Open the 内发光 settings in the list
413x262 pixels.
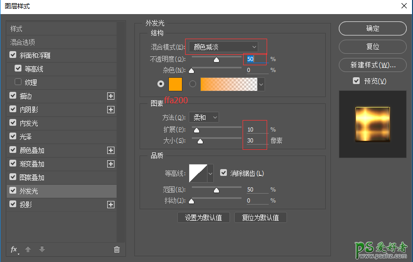(29, 123)
